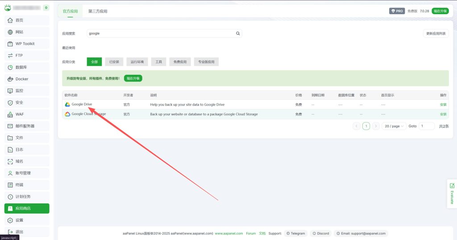457x240 pixels.
Task: Go to the next page arrow
Action: [376, 126]
